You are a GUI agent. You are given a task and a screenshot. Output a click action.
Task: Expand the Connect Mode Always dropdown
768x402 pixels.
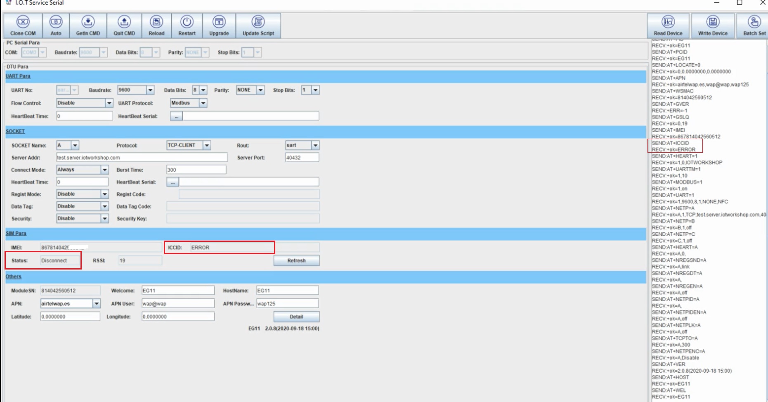105,170
